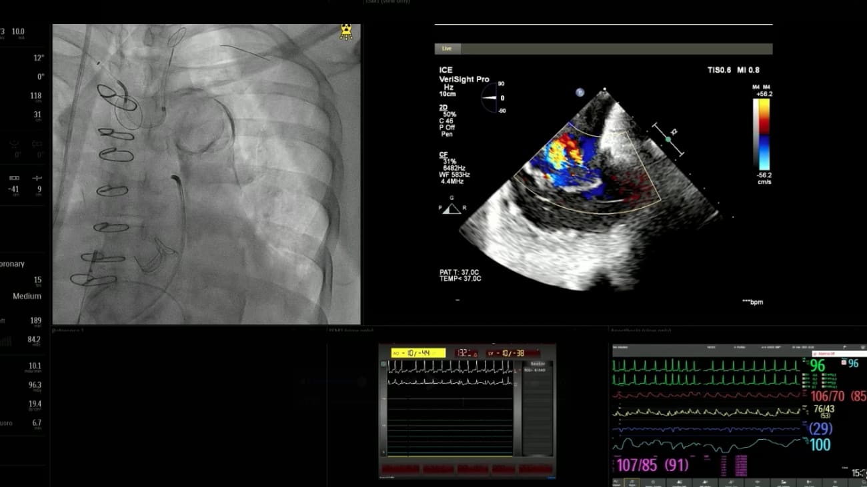Switch to the Live tab above the ultrasound image
867x487 pixels.
pyautogui.click(x=446, y=49)
